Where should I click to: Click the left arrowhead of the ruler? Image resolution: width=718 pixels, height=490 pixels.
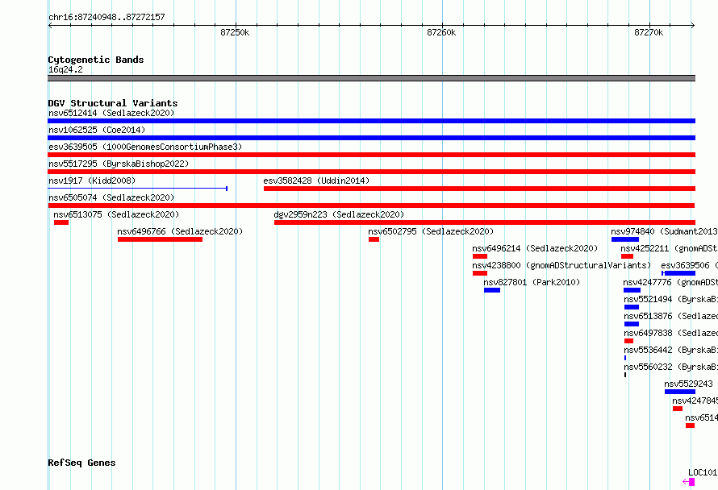coord(50,26)
